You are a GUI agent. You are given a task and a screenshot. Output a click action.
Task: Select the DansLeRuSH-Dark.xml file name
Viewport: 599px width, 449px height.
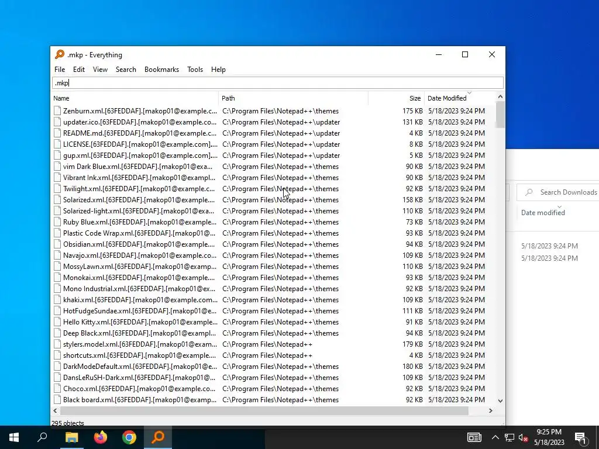pyautogui.click(x=139, y=377)
